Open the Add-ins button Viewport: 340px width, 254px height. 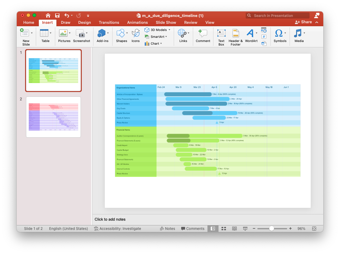(102, 36)
